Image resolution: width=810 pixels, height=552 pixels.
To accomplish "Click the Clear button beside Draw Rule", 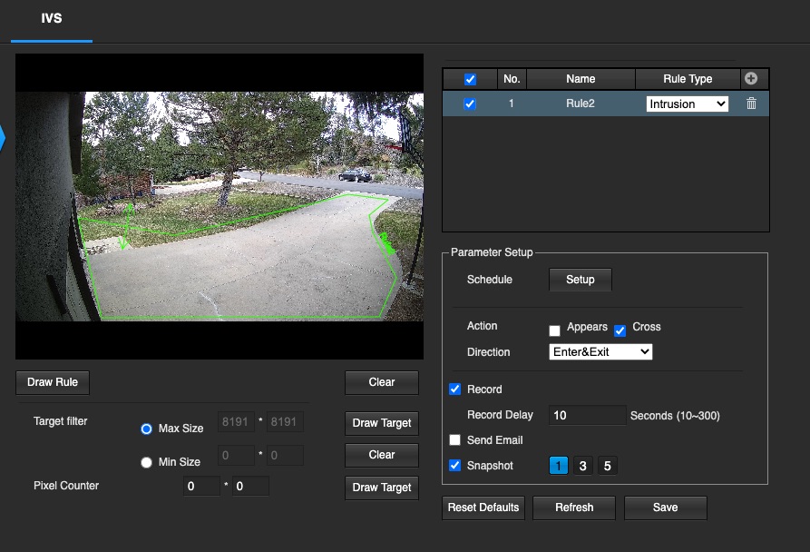I will coord(382,382).
